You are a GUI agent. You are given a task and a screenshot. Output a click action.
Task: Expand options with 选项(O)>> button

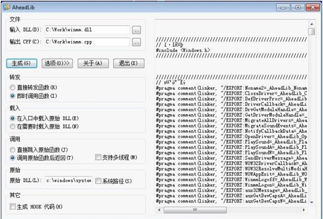(x=58, y=63)
